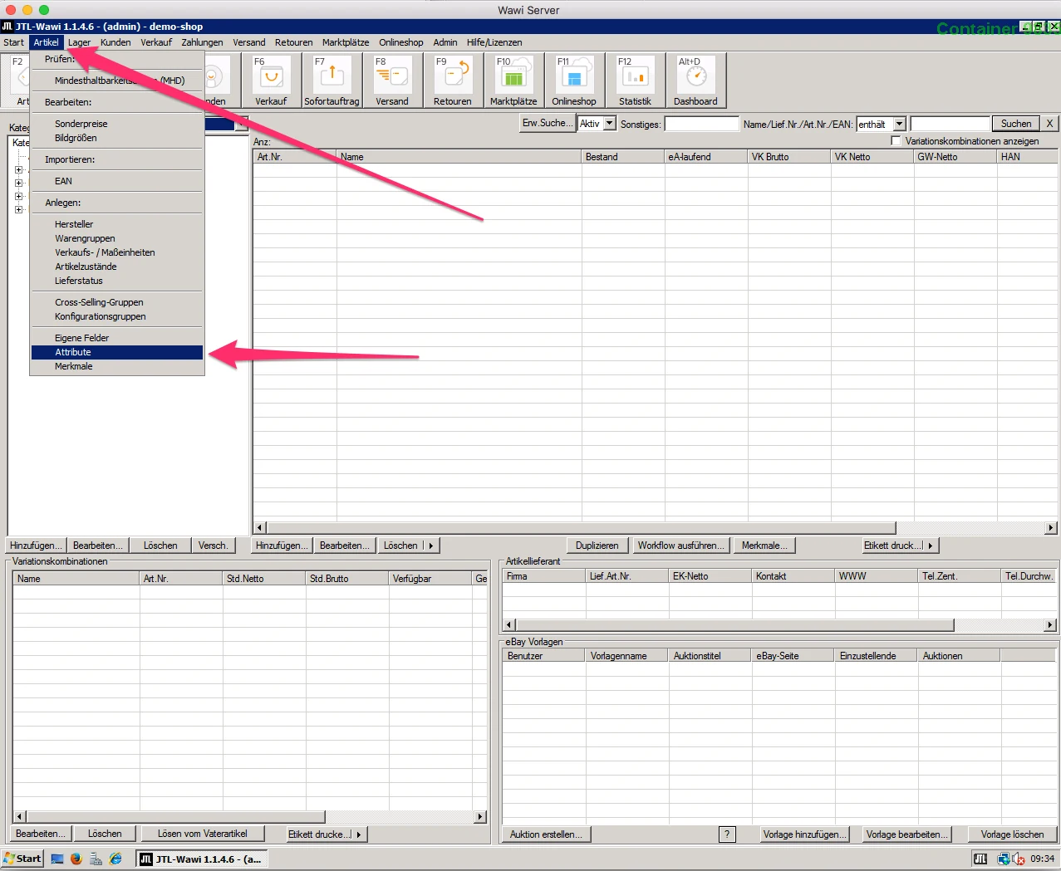Open the enthält match-type dropdown
1061x871 pixels.
899,124
